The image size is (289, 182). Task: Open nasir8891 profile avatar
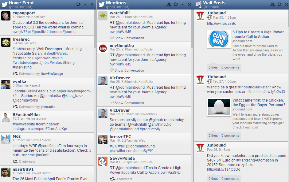(6, 172)
